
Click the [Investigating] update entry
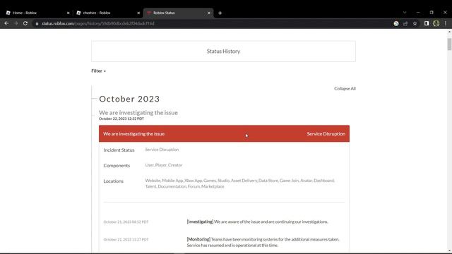pyautogui.click(x=257, y=222)
